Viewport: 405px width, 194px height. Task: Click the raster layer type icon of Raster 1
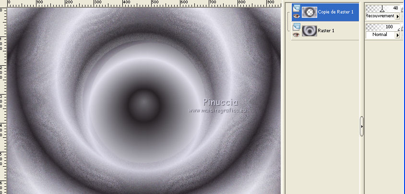coord(297,27)
